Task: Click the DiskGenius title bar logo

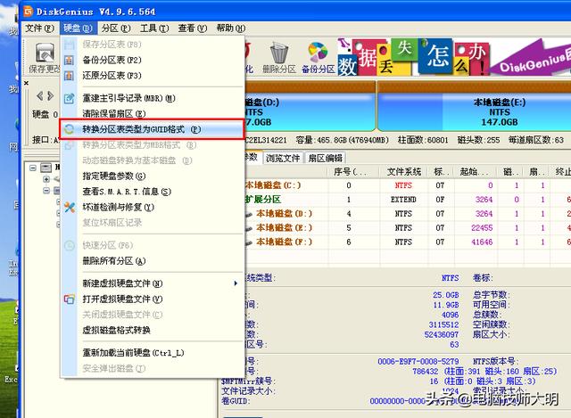Action: [28, 12]
